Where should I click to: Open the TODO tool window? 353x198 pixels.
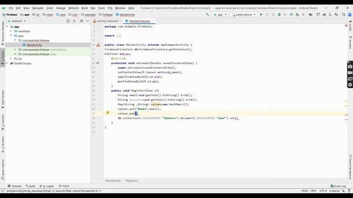[x=64, y=186]
